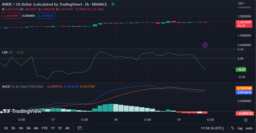Toggle log scale mode

click(x=240, y=128)
